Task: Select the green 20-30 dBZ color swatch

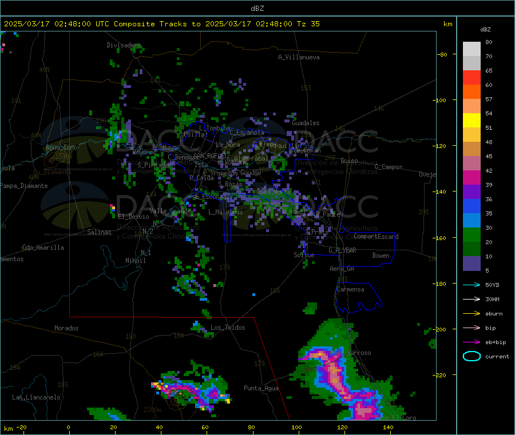Action: click(472, 234)
